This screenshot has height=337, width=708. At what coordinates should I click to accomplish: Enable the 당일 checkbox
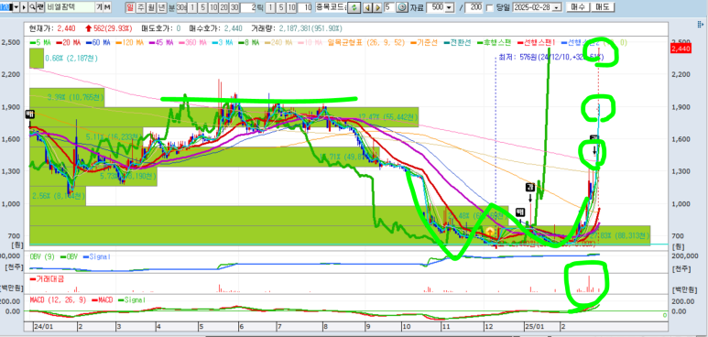click(490, 7)
